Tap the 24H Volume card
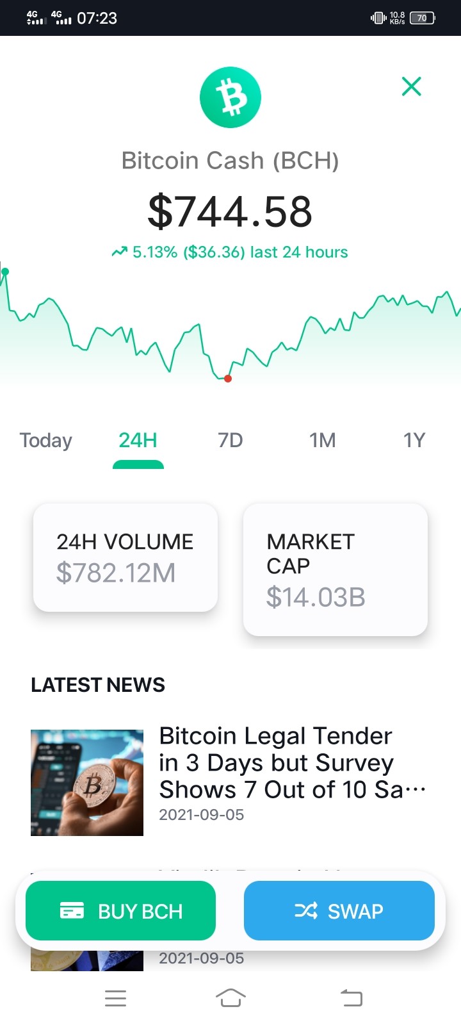461x1025 pixels. (x=125, y=557)
